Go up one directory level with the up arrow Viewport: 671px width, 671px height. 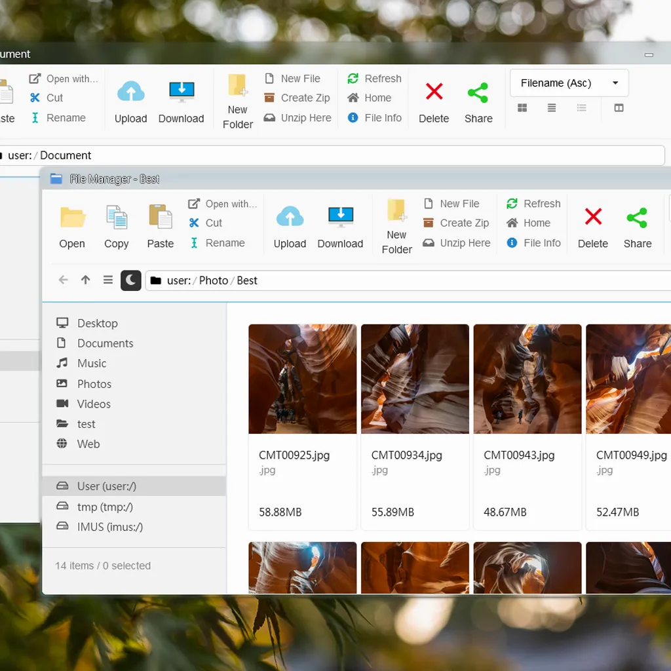point(85,280)
